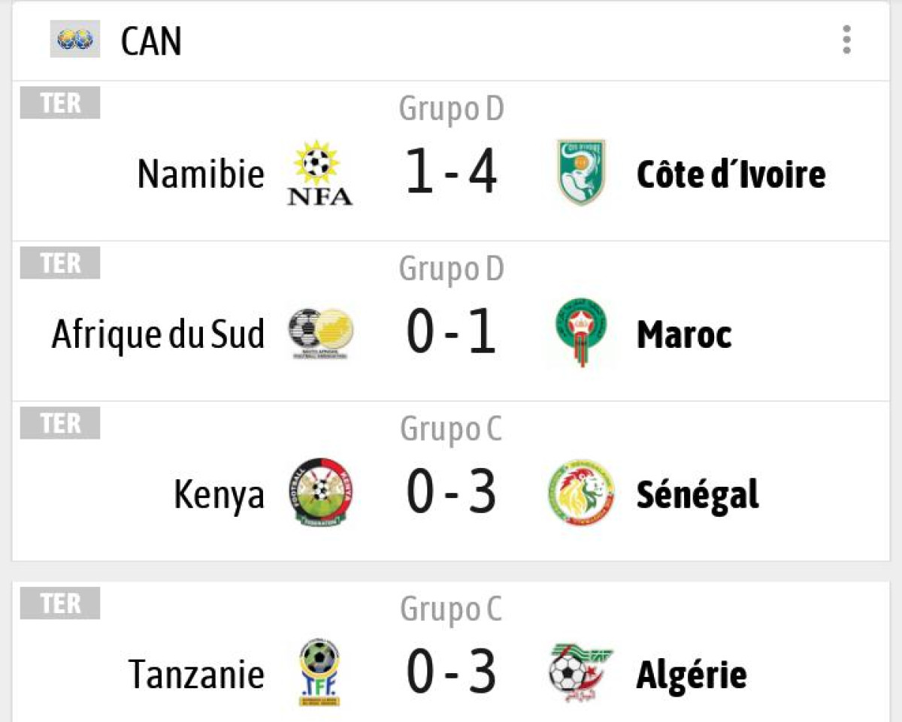The width and height of the screenshot is (902, 722).
Task: Expand the Grupo C header above Kenya
Action: pyautogui.click(x=451, y=428)
